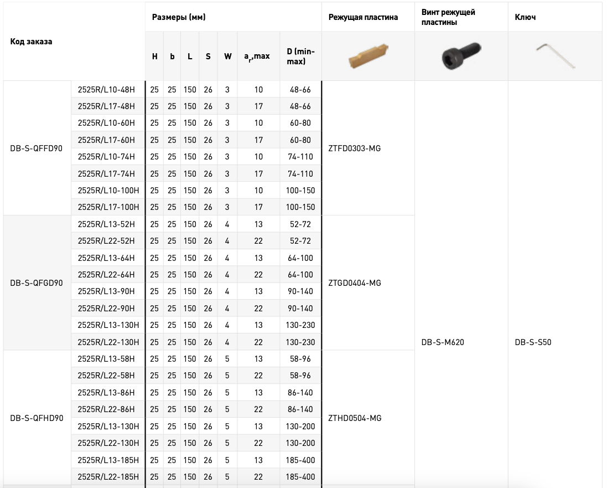Click the 'b' column header
Image resolution: width=607 pixels, height=488 pixels.
[172, 56]
